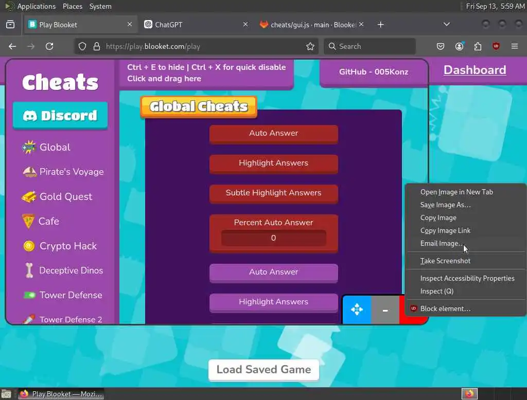Select Tower Defense 2 category

62,319
